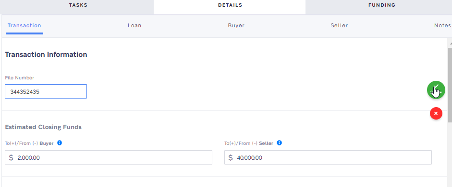The height and width of the screenshot is (187, 452).
Task: Open the Seller sub-tab
Action: [339, 25]
